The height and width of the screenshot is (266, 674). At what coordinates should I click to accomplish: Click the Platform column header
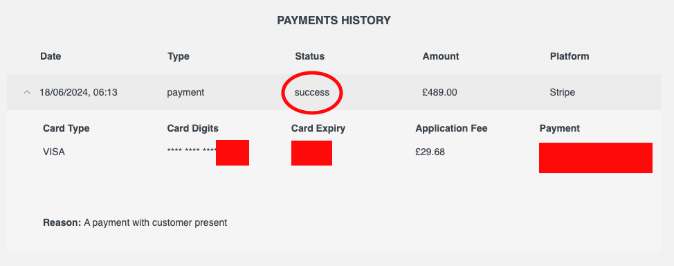point(570,56)
